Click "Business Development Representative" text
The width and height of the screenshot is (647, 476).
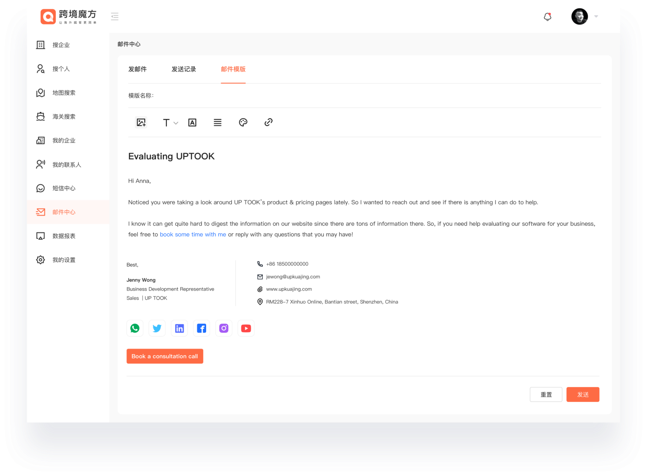click(x=171, y=289)
